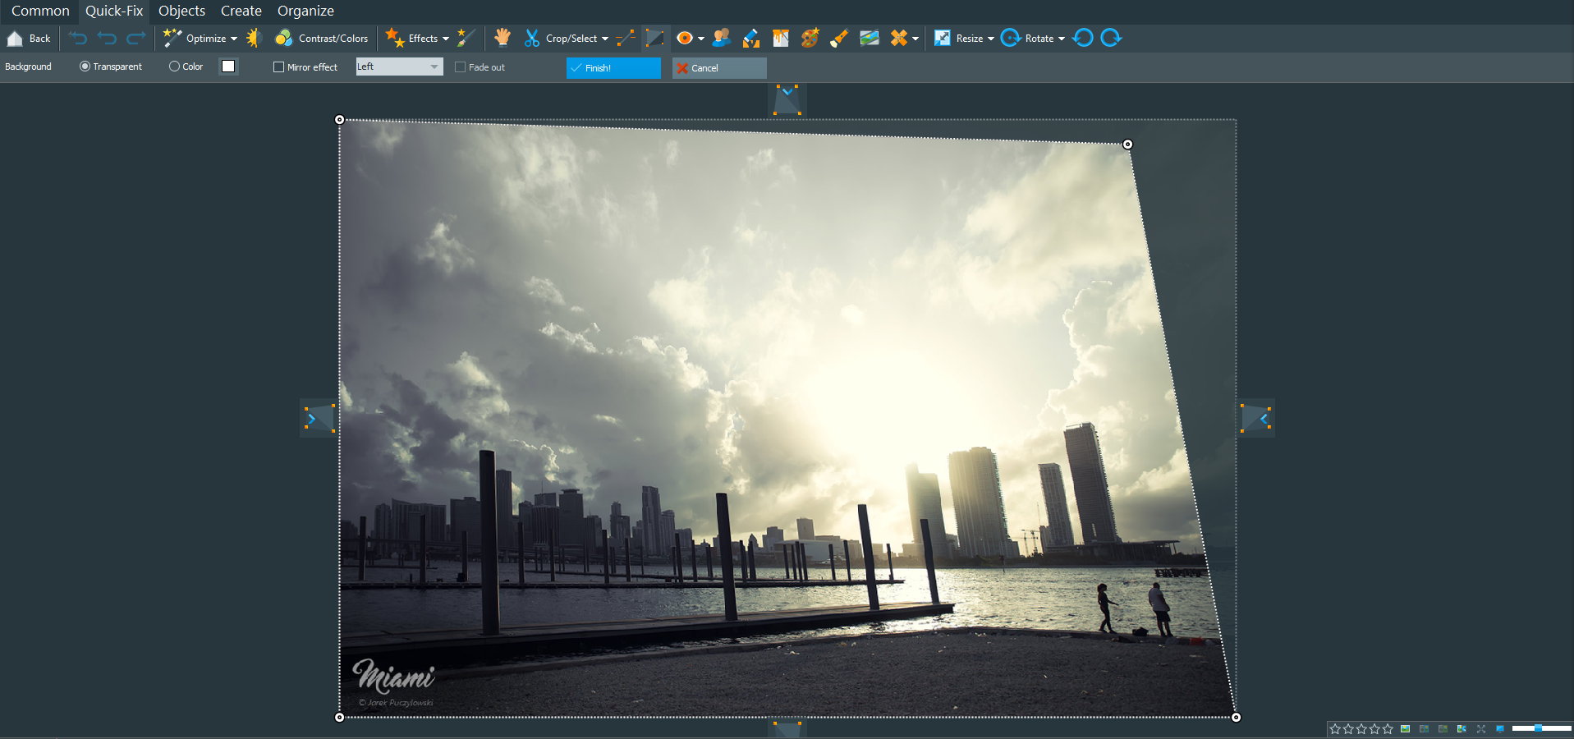Click the Finish! button
Viewport: 1574px width, 739px height.
pyautogui.click(x=613, y=68)
